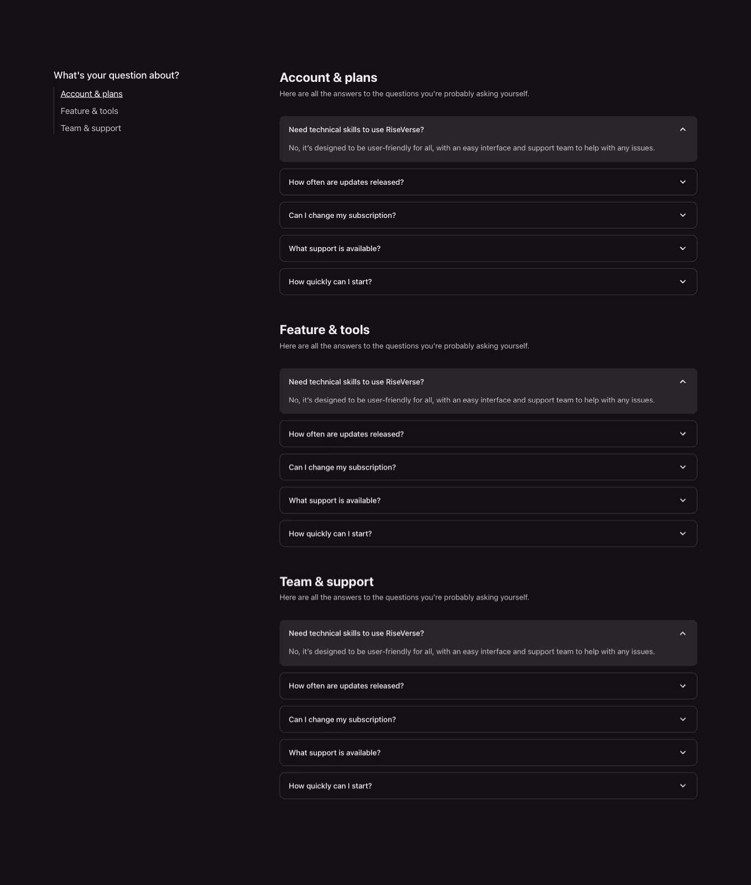This screenshot has width=751, height=885.
Task: Select 'Feature & tools' in the sidebar
Action: point(89,111)
